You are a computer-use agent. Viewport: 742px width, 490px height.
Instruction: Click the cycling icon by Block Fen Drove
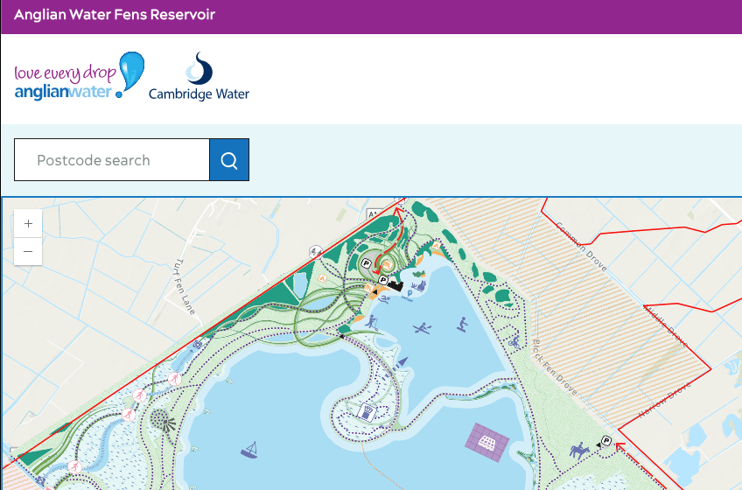[x=514, y=342]
